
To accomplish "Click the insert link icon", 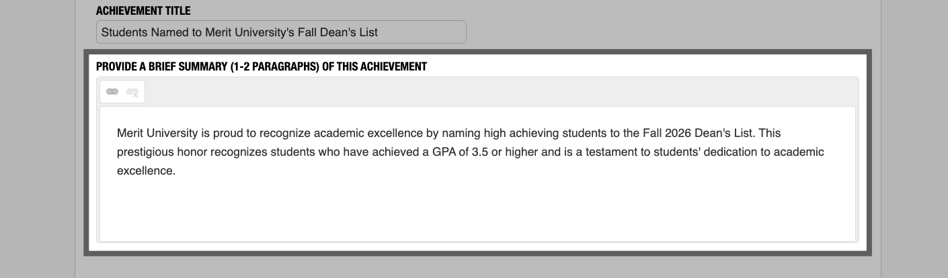I will pos(112,92).
